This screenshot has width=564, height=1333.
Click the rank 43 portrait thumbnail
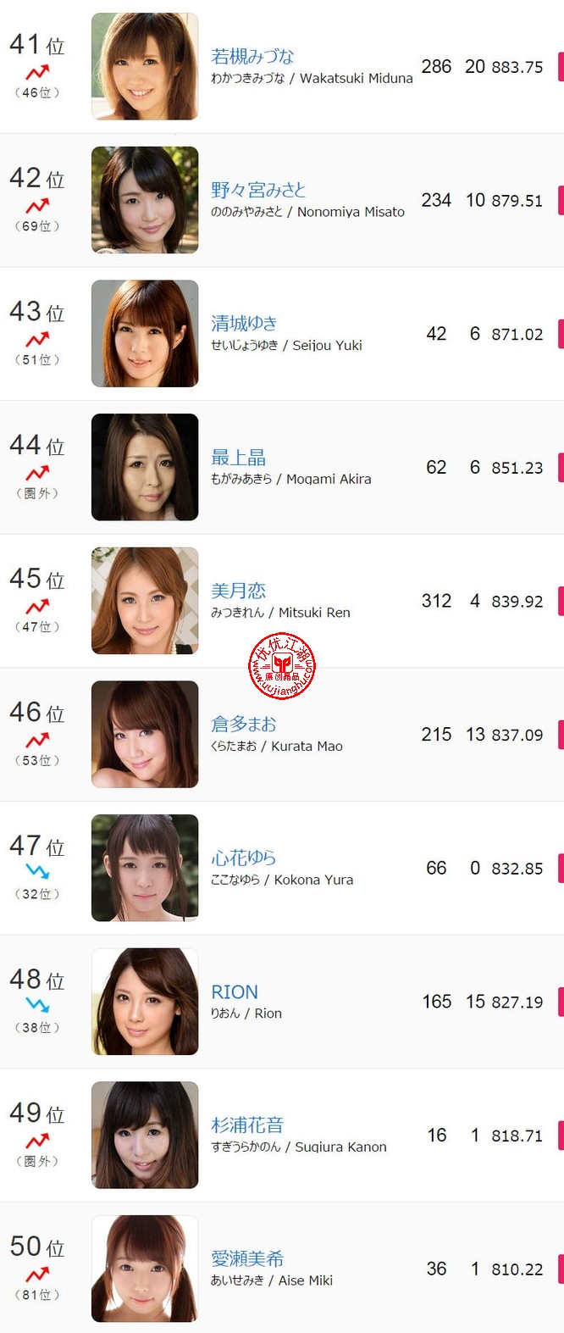coord(145,334)
